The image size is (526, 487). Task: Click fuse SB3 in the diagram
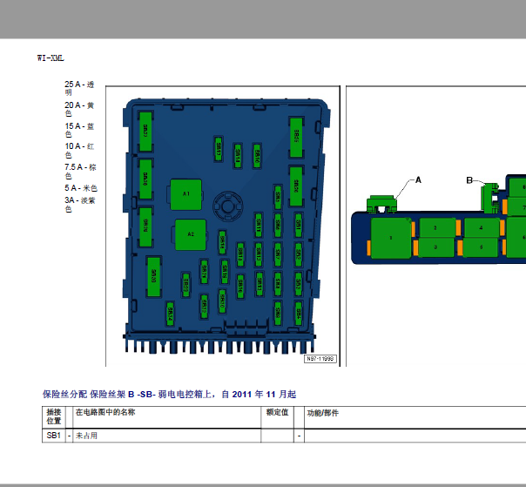pyautogui.click(x=298, y=284)
